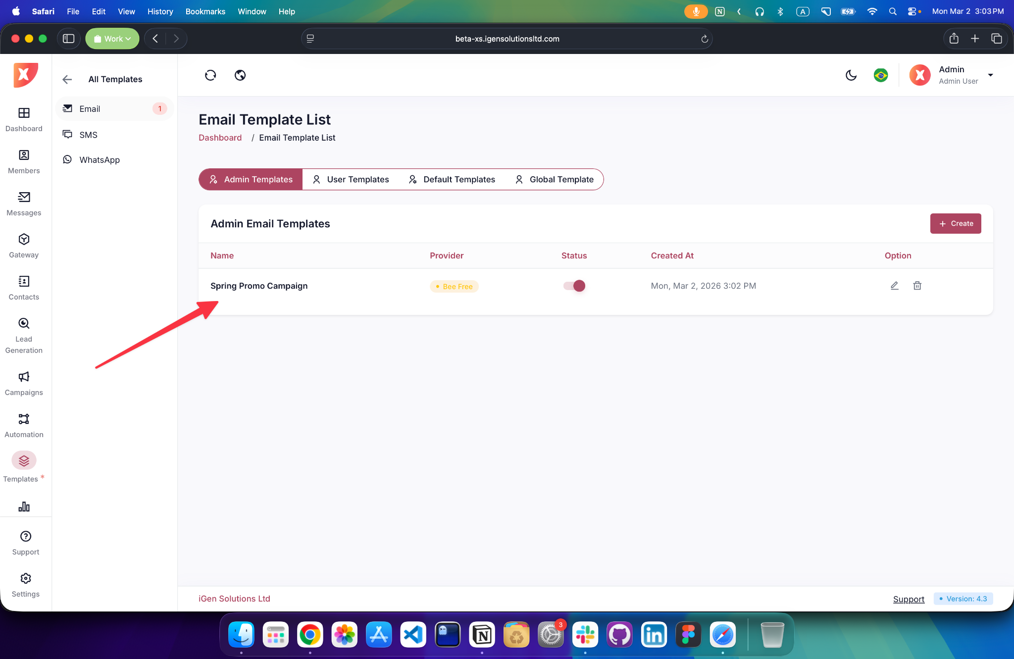
Task: Open the Gateway sidebar section
Action: 24,246
